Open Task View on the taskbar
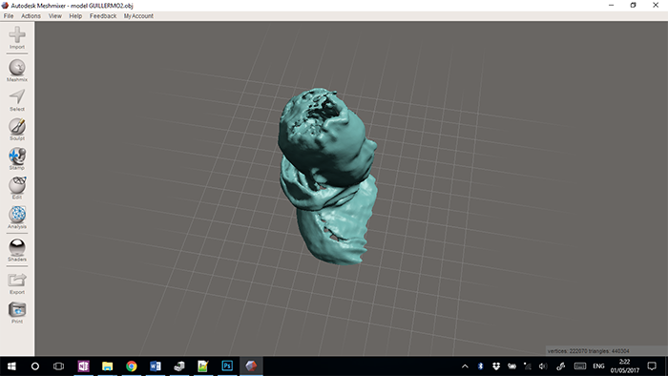This screenshot has width=668, height=376. coord(58,366)
